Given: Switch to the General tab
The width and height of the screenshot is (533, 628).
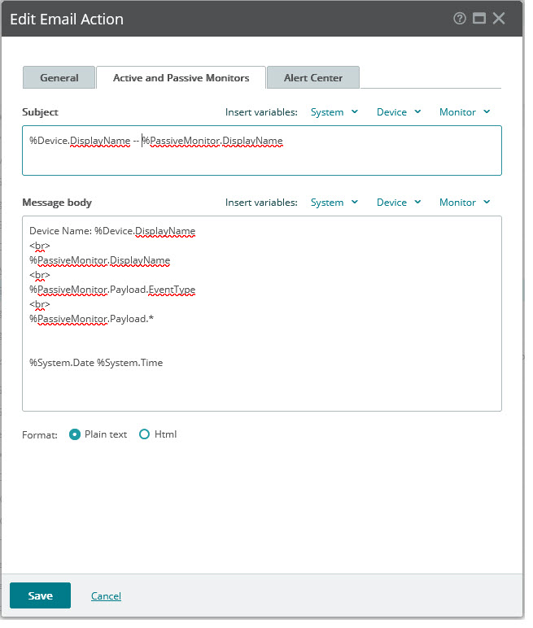Looking at the screenshot, I should (59, 78).
